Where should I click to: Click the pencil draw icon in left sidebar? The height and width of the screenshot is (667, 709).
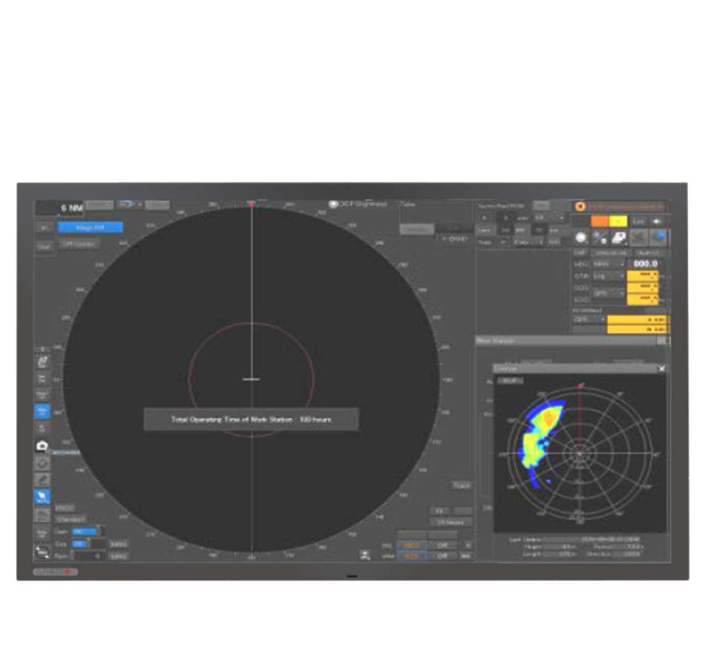click(x=42, y=480)
